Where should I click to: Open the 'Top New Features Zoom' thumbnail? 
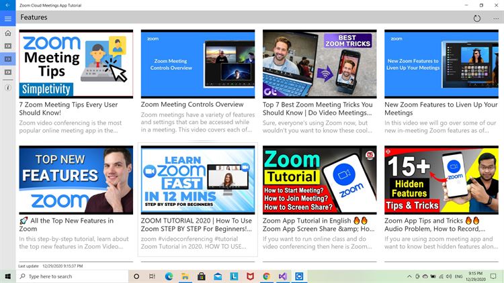[x=76, y=180]
